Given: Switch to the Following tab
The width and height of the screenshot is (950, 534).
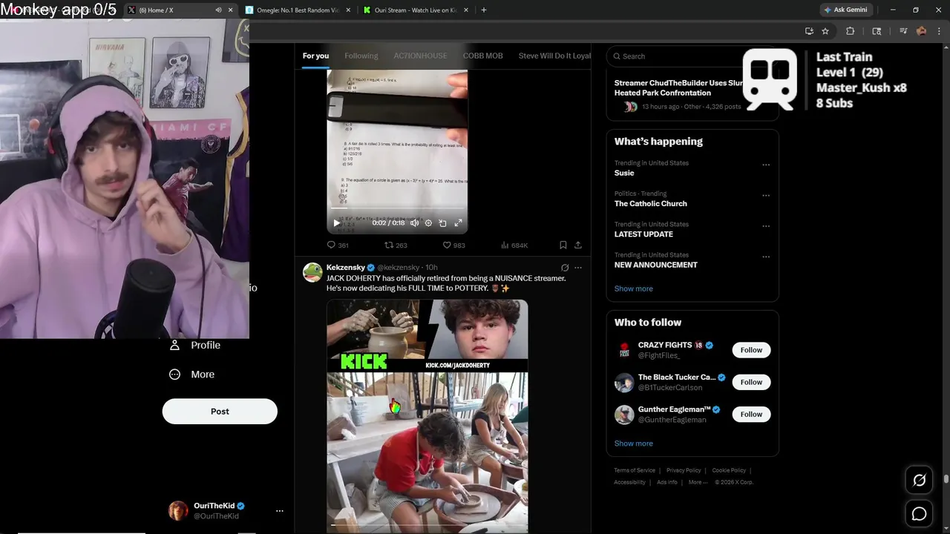Looking at the screenshot, I should 361,56.
